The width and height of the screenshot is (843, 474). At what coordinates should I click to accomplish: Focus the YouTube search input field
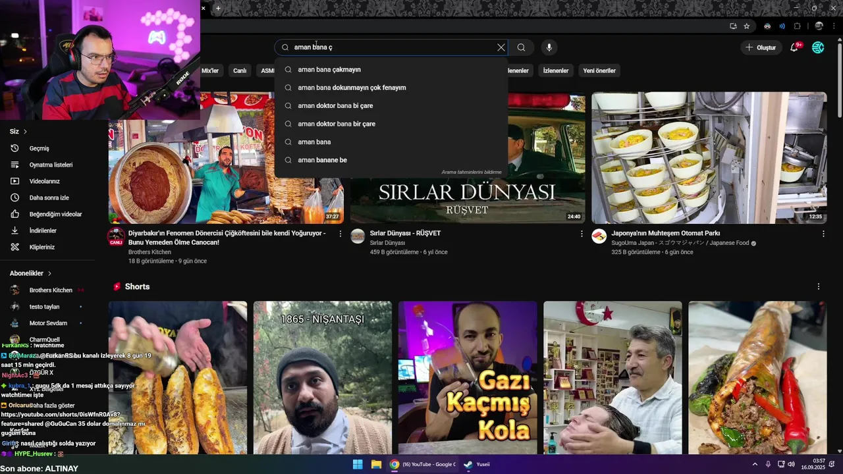[392, 47]
